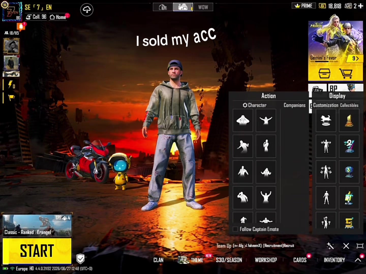366x274 pixels.
Task: Tap the player name SE「7」EN
Action: coord(38,7)
